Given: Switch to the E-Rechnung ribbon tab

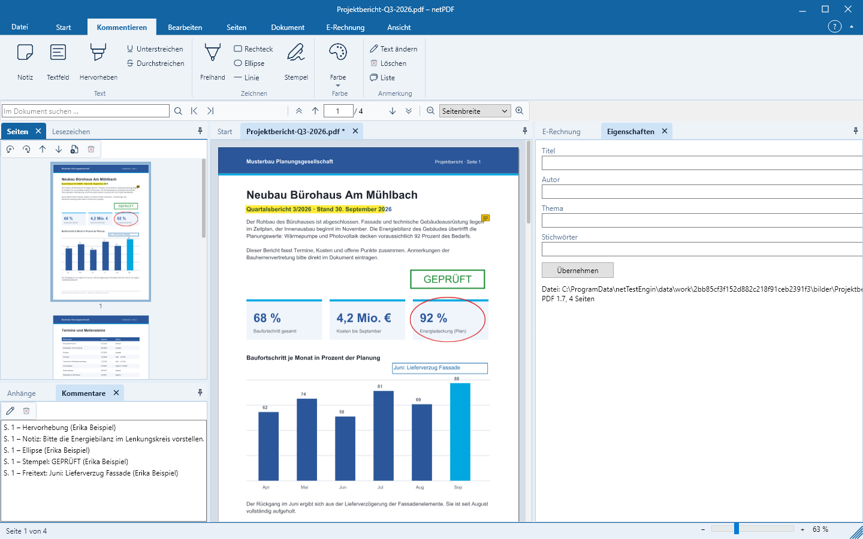Looking at the screenshot, I should tap(345, 28).
